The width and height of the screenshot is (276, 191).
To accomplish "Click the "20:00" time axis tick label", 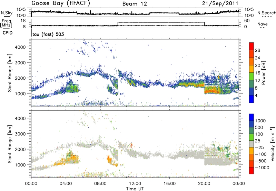I will (204, 184).
